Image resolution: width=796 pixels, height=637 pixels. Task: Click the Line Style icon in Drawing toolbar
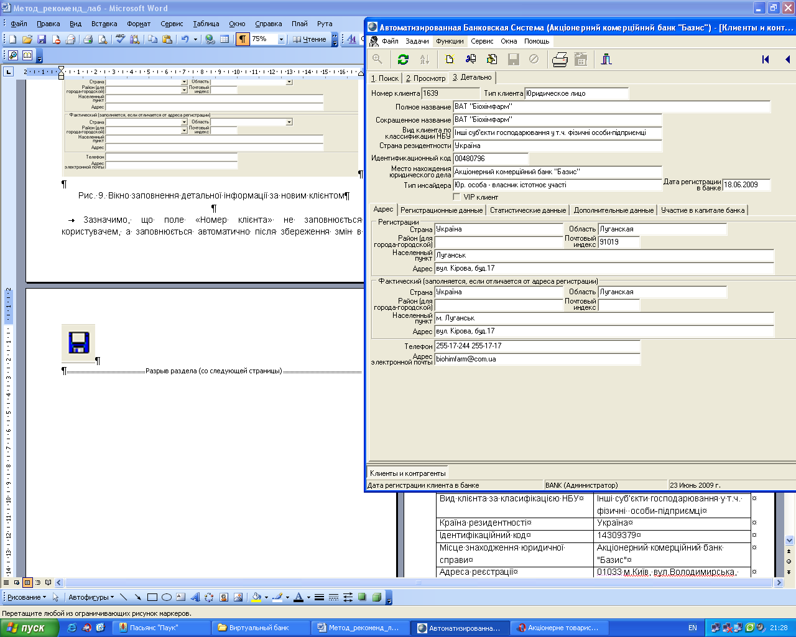pos(319,597)
